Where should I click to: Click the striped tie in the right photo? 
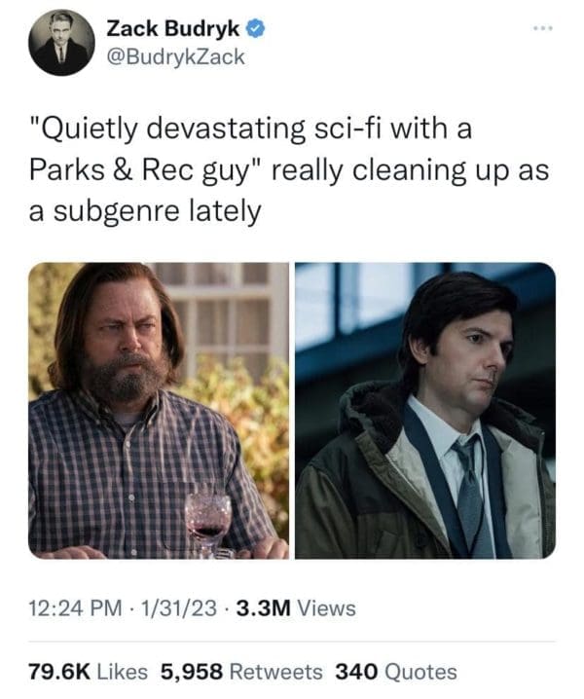click(474, 487)
